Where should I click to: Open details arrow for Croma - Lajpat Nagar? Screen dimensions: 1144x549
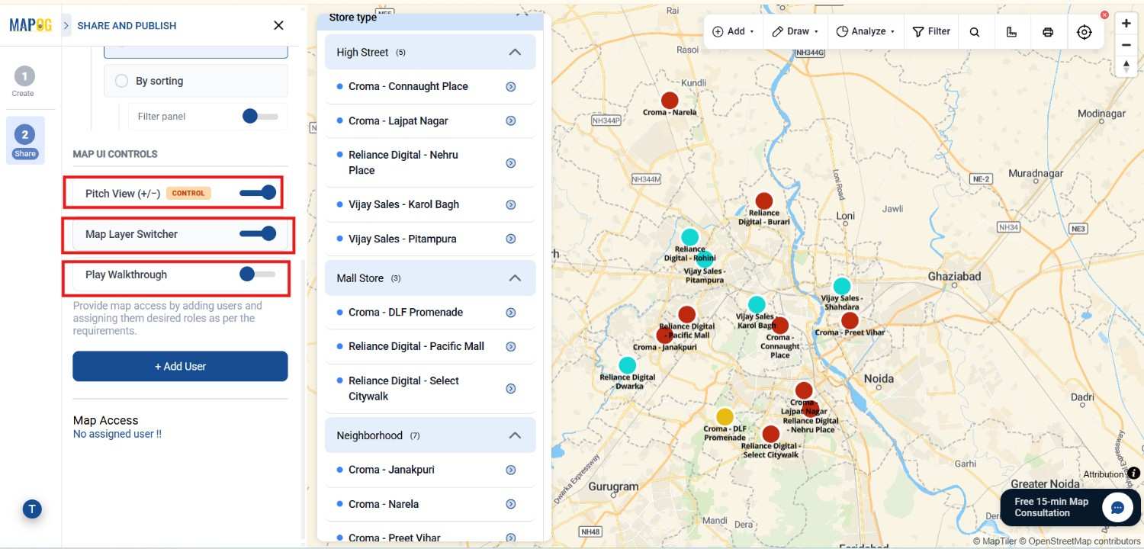pos(511,121)
